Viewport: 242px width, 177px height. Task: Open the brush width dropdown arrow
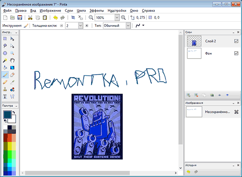click(x=80, y=26)
